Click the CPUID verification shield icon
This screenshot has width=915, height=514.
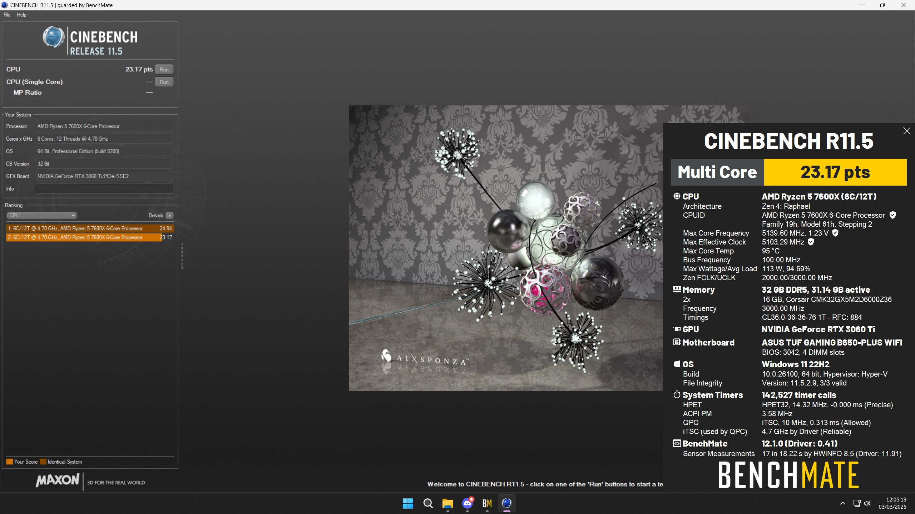tap(892, 215)
